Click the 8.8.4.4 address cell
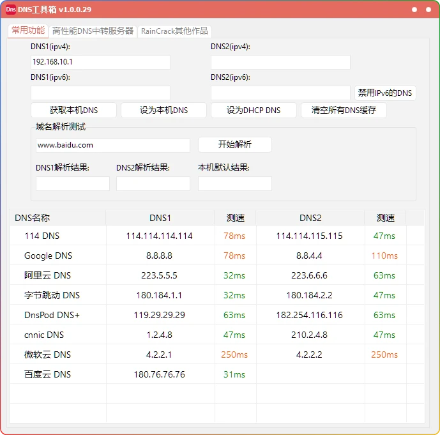 [309, 256]
